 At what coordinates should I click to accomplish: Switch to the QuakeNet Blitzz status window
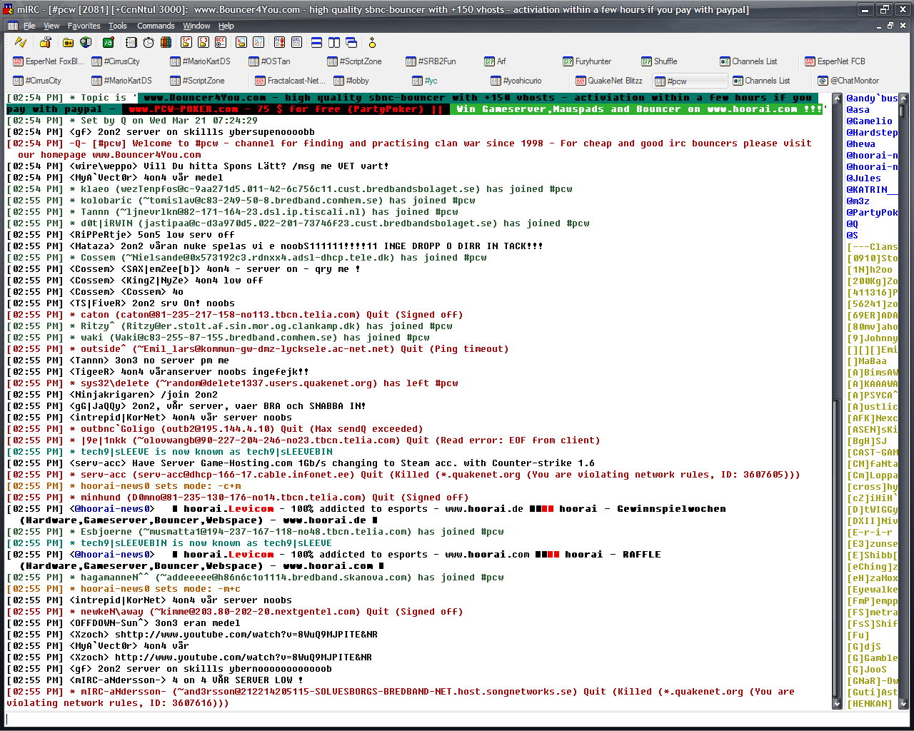point(609,81)
